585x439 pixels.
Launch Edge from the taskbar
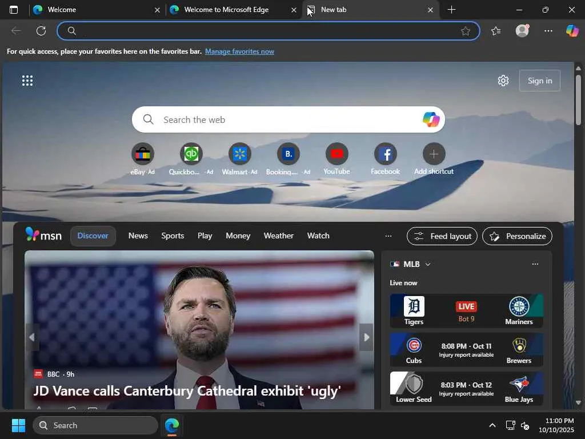171,425
